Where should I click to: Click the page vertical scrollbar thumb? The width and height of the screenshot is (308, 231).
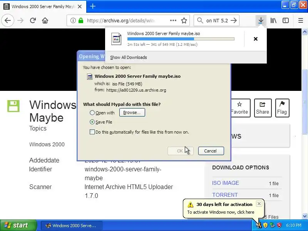click(305, 102)
